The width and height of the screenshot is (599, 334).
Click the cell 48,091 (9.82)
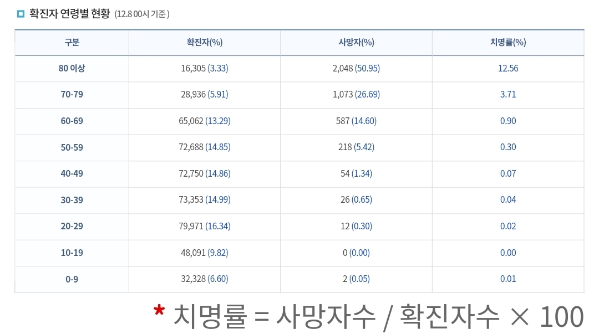[204, 253]
